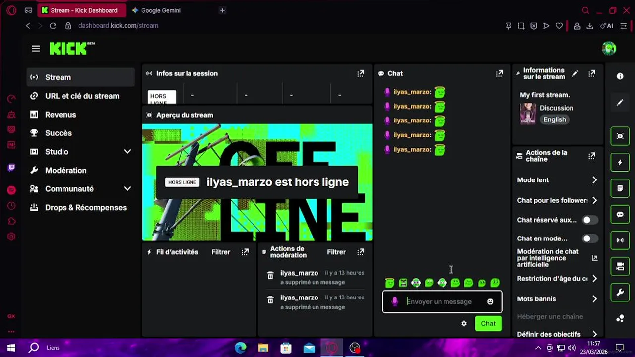Click the offline stream preview image

coord(257,182)
